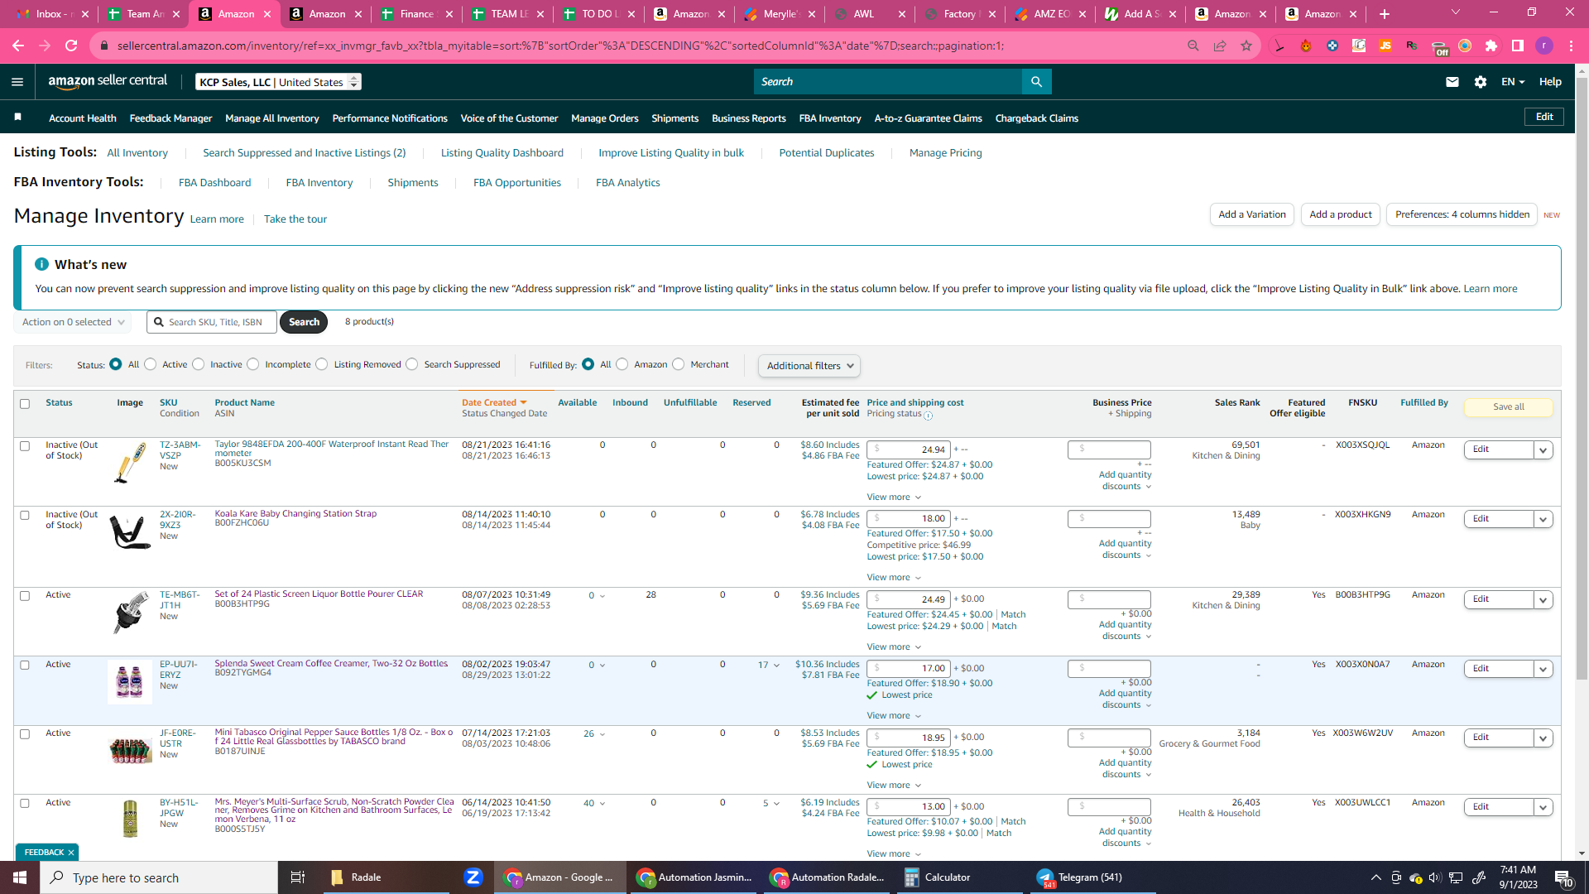Open Windows Task View icon
1589x894 pixels.
(x=298, y=877)
